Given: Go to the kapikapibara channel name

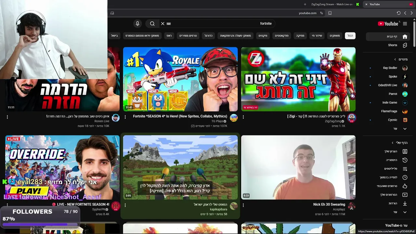Looking at the screenshot, I should [218, 209].
